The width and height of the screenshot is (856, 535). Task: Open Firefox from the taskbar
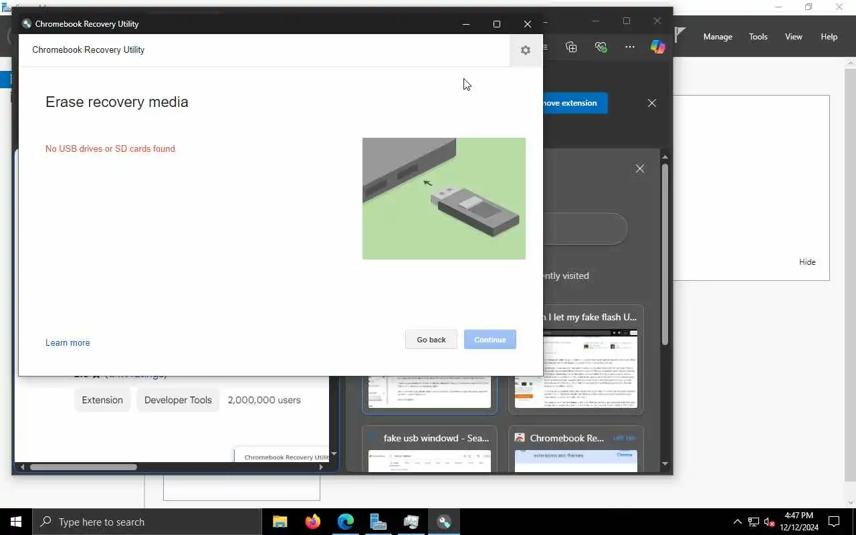(312, 522)
